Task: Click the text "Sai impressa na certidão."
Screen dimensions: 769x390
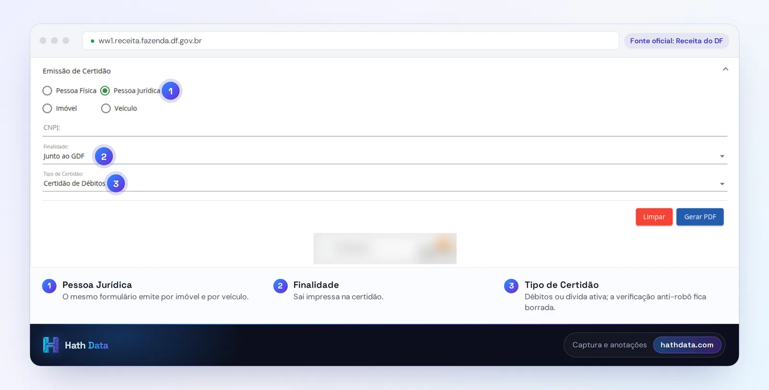Action: click(x=338, y=297)
